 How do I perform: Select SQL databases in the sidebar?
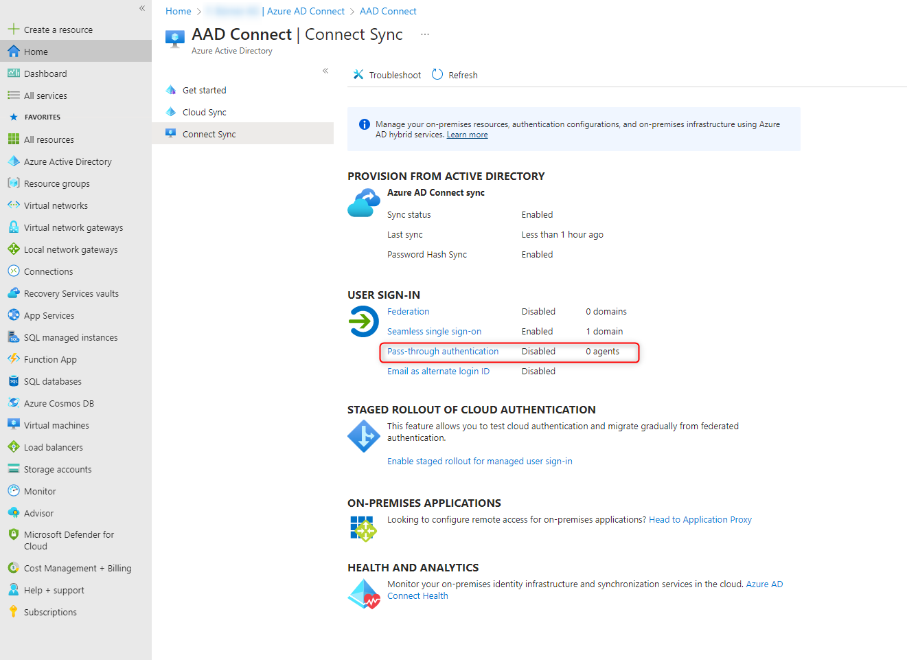click(54, 380)
